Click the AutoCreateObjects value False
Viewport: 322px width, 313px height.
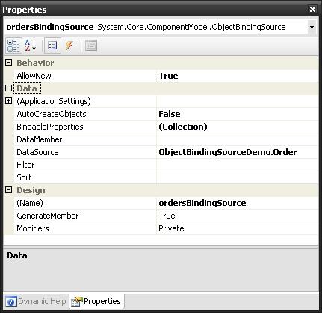pos(170,114)
